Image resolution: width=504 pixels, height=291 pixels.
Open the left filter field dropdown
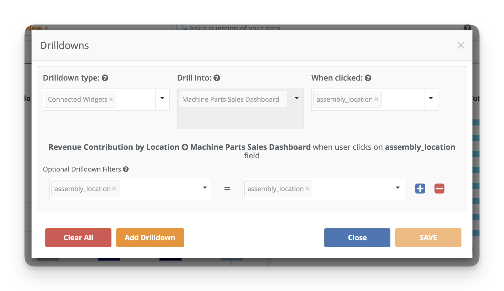[205, 188]
